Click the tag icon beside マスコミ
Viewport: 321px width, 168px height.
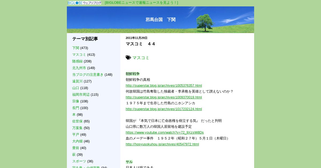pos(128,58)
